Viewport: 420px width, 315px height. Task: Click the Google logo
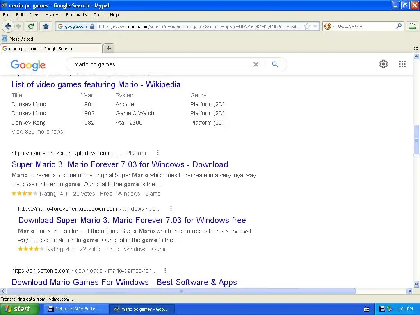(28, 65)
